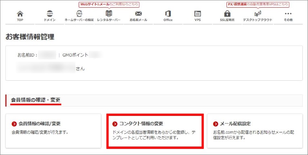Image resolution: width=308 pixels, height=155 pixels.
Task: Click the お名前メール envelope icon
Action: point(139,14)
